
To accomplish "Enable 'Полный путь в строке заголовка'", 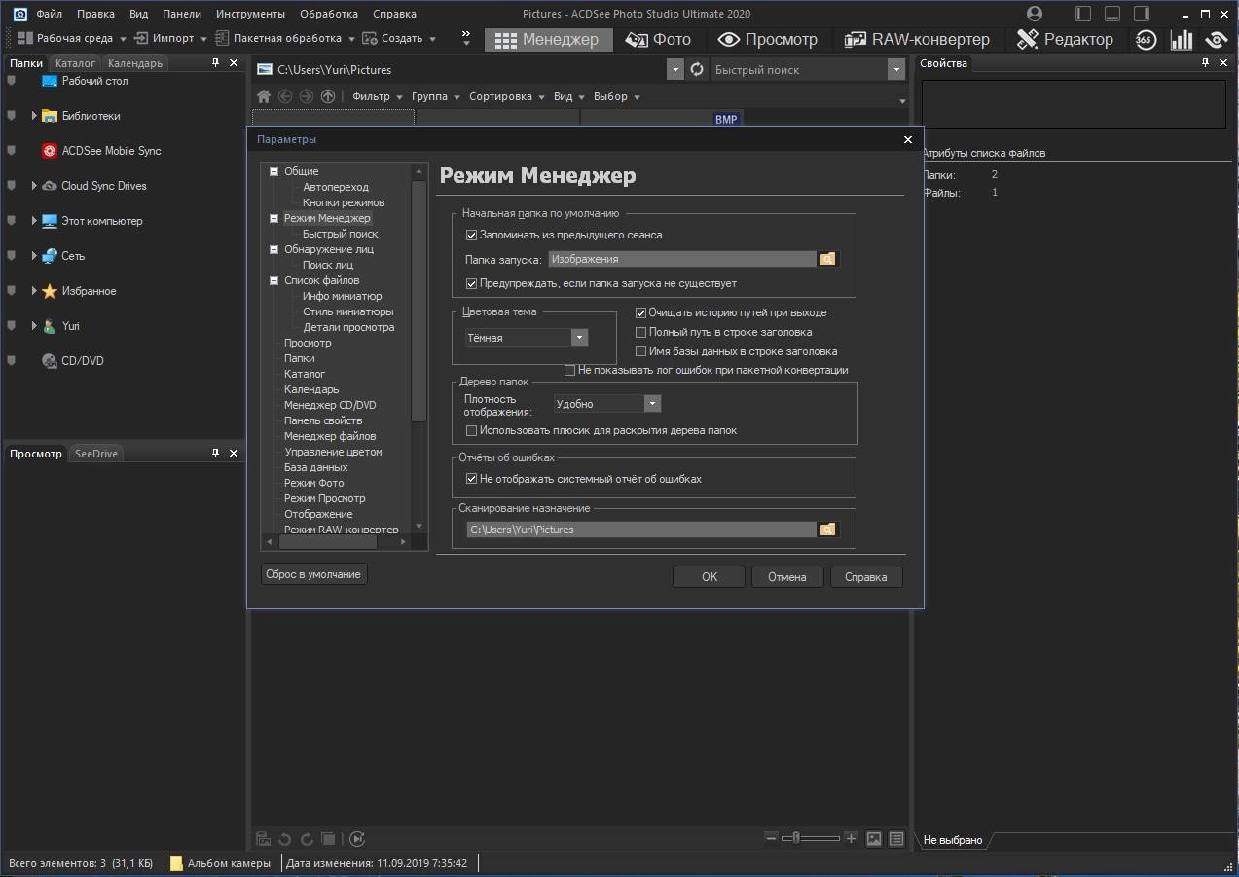I will tap(640, 332).
